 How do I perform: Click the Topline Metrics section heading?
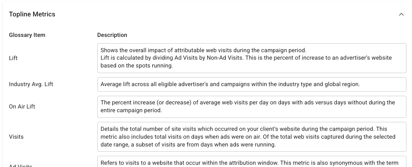(x=32, y=14)
